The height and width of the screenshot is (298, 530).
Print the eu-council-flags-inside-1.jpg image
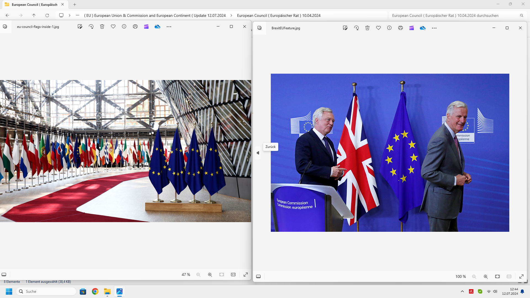click(135, 26)
